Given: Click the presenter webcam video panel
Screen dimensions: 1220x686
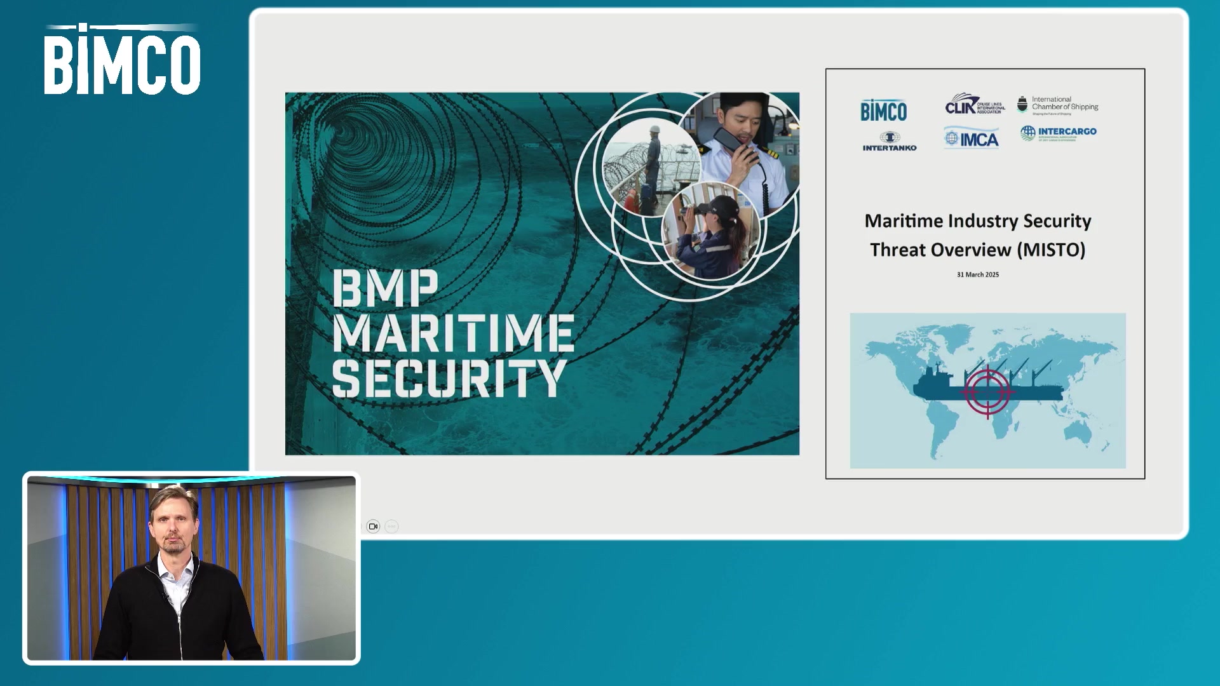Looking at the screenshot, I should pos(191,568).
